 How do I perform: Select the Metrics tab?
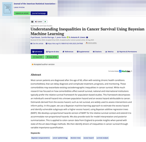(x=109, y=52)
